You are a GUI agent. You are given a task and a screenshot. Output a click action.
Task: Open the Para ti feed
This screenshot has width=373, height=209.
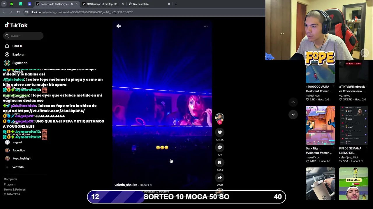(x=17, y=46)
